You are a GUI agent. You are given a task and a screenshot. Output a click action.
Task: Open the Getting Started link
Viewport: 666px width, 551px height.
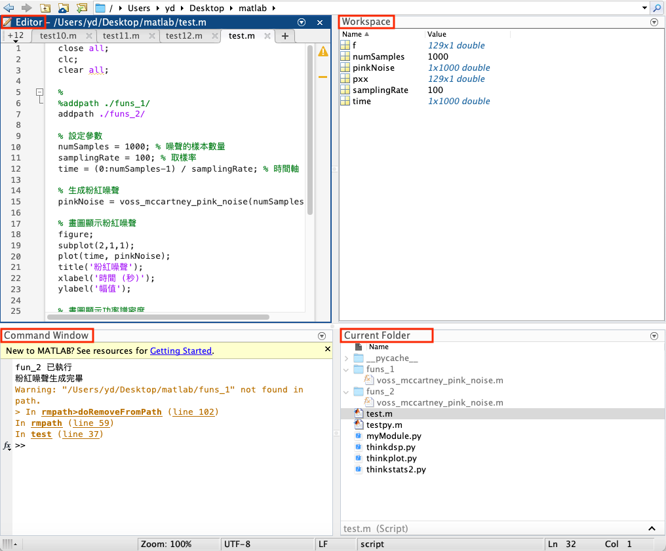[x=180, y=351]
